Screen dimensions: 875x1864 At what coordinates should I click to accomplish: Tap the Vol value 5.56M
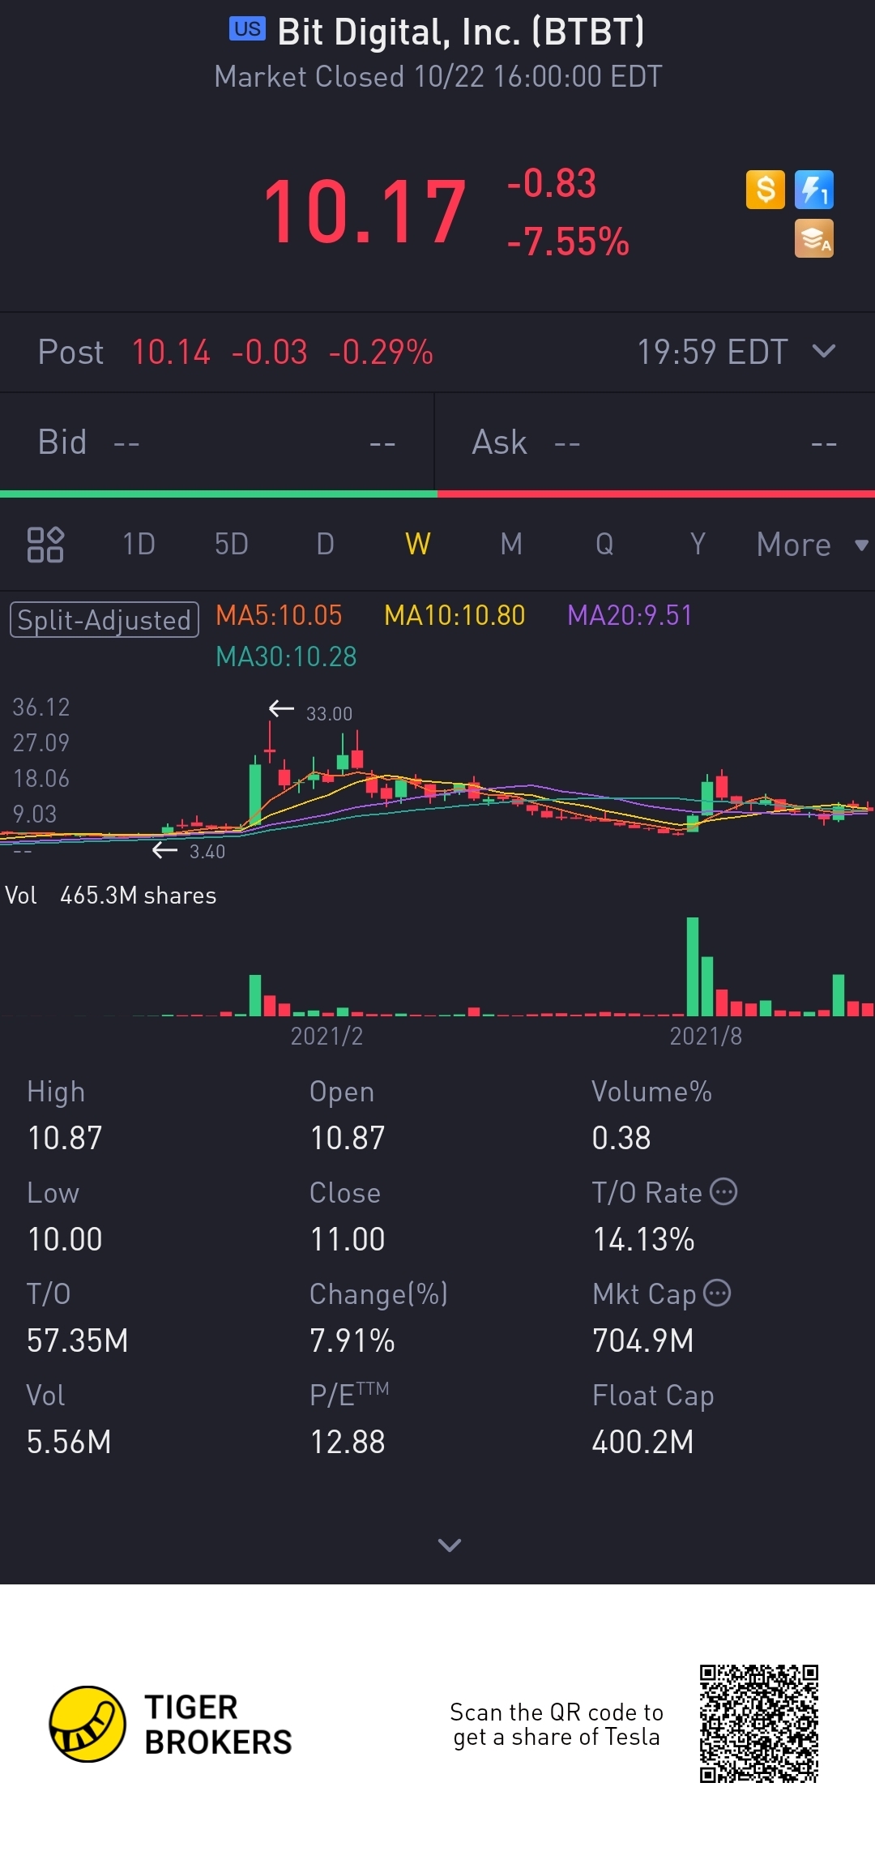click(x=69, y=1442)
